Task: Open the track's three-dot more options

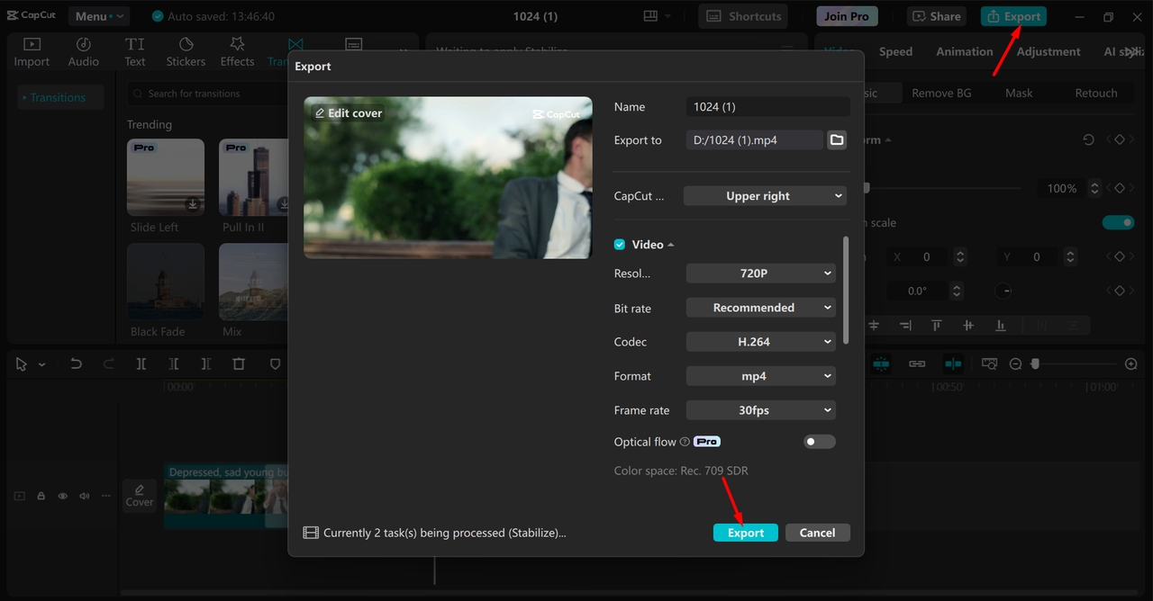Action: click(106, 496)
